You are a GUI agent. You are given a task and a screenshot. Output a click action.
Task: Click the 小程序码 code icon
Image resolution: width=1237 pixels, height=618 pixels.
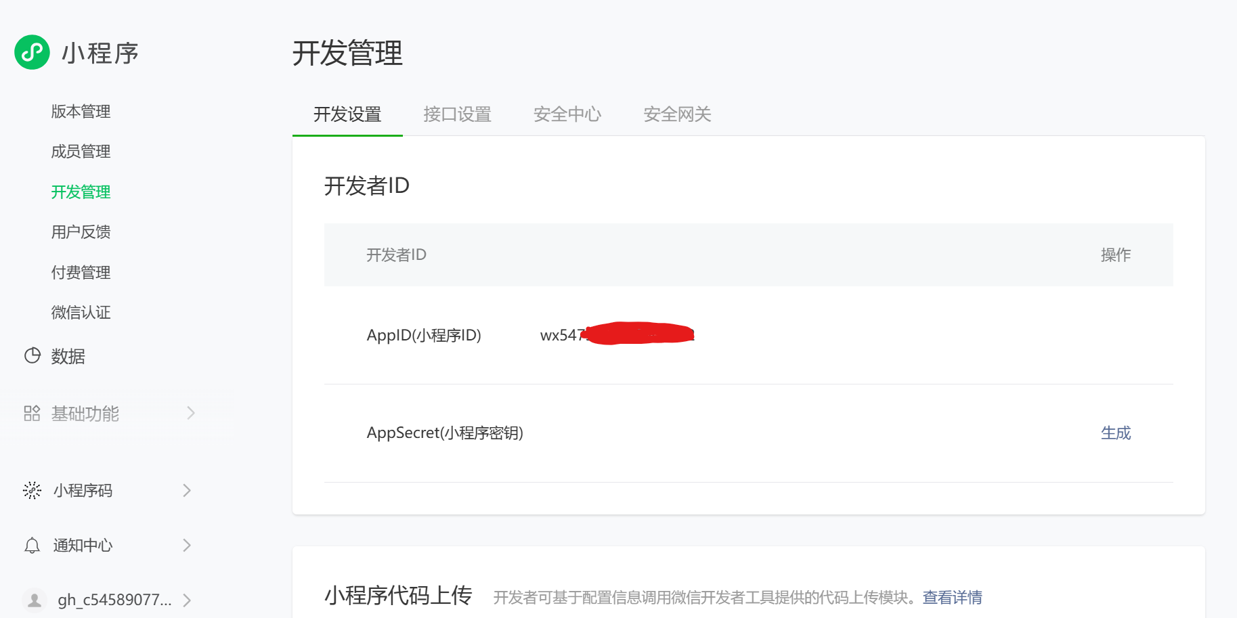(32, 490)
